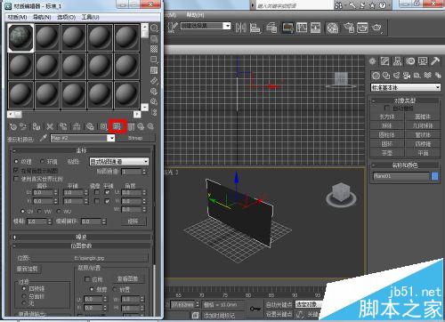Collapse the 对象类型 rollout
The image size is (445, 322).
point(405,101)
